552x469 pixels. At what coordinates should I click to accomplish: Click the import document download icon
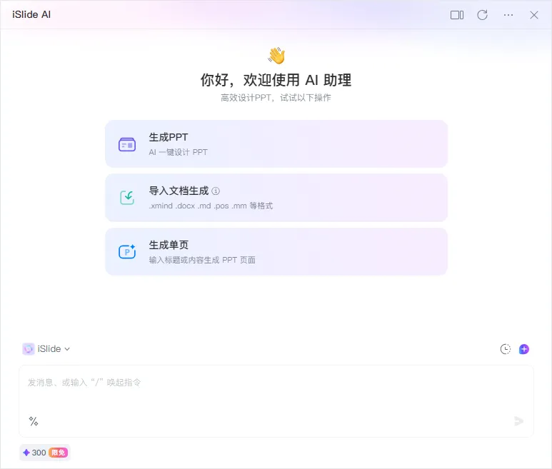click(127, 198)
